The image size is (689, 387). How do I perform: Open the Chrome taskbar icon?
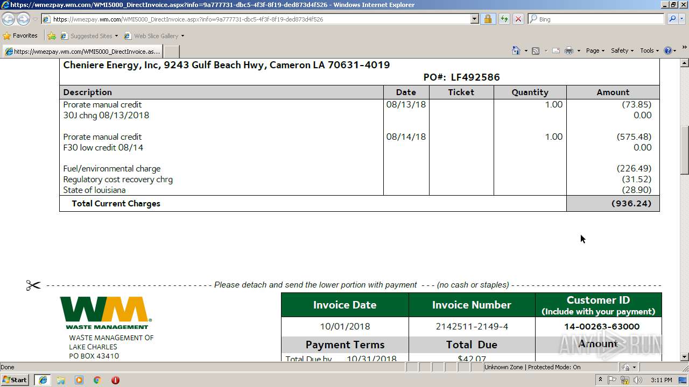[97, 380]
